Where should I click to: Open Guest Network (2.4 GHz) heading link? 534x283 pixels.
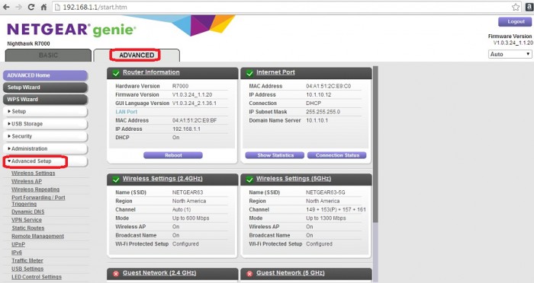(x=159, y=273)
